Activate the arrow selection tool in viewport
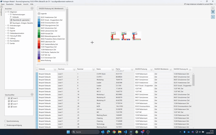Screen dimensions: 216x135 click(213, 17)
